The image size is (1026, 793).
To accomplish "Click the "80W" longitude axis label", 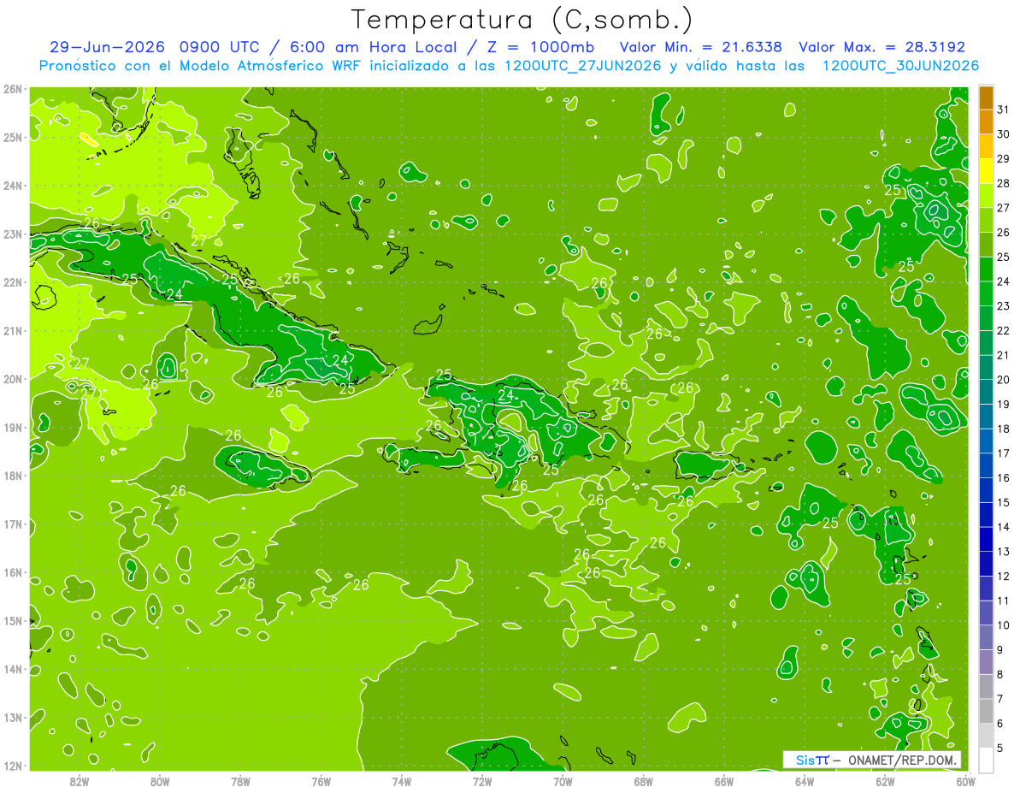I will pos(160,780).
